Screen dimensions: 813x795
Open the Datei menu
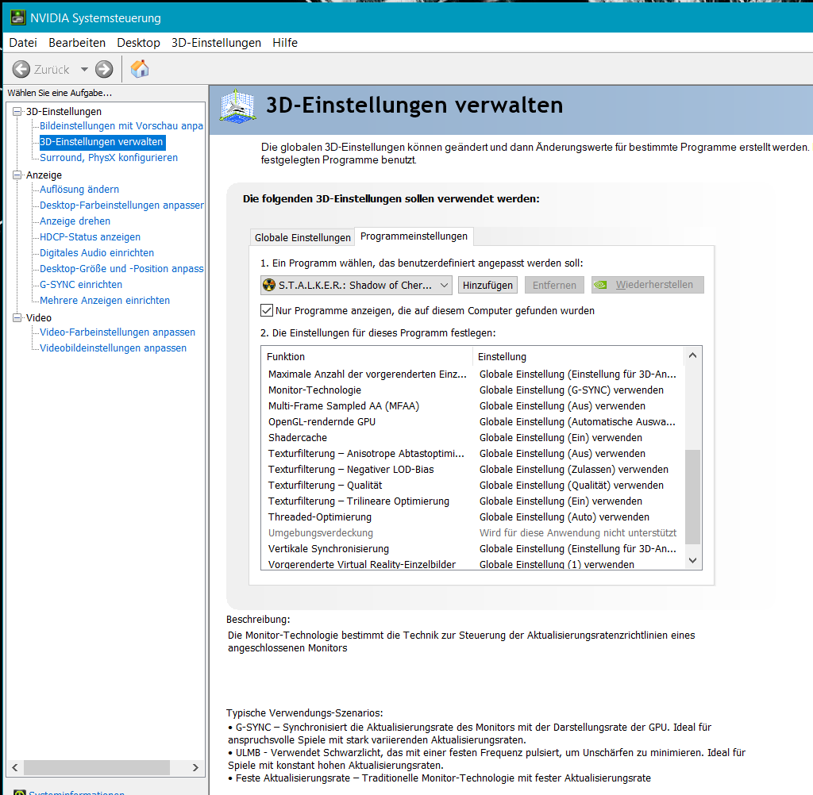coord(23,43)
